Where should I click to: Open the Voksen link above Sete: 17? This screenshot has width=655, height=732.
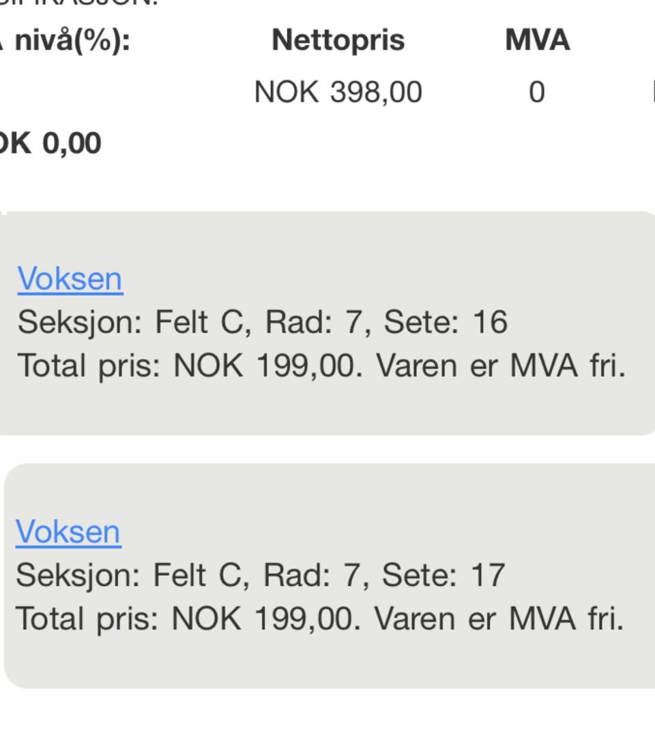68,532
